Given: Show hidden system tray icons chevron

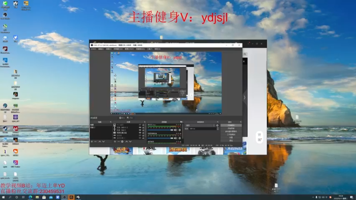Looking at the screenshot, I should (x=313, y=197).
